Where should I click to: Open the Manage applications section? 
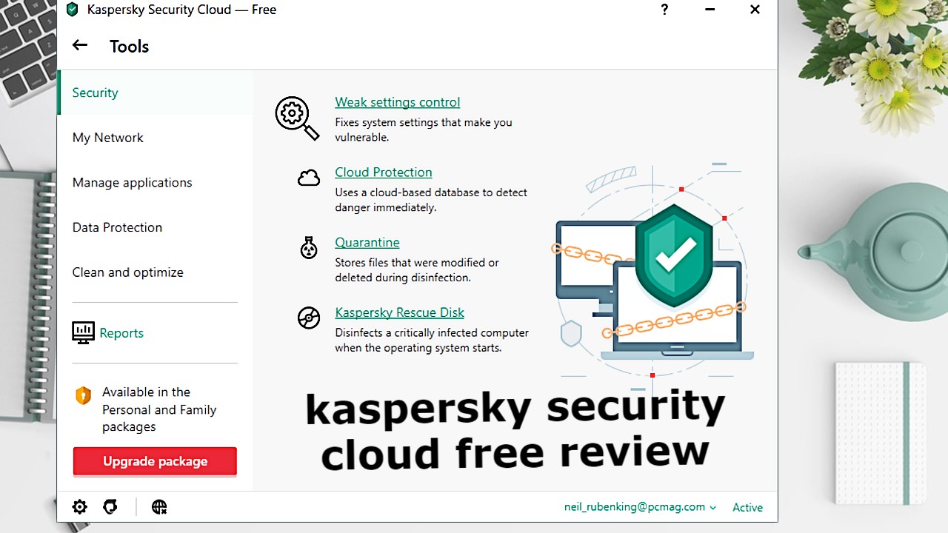[155, 183]
